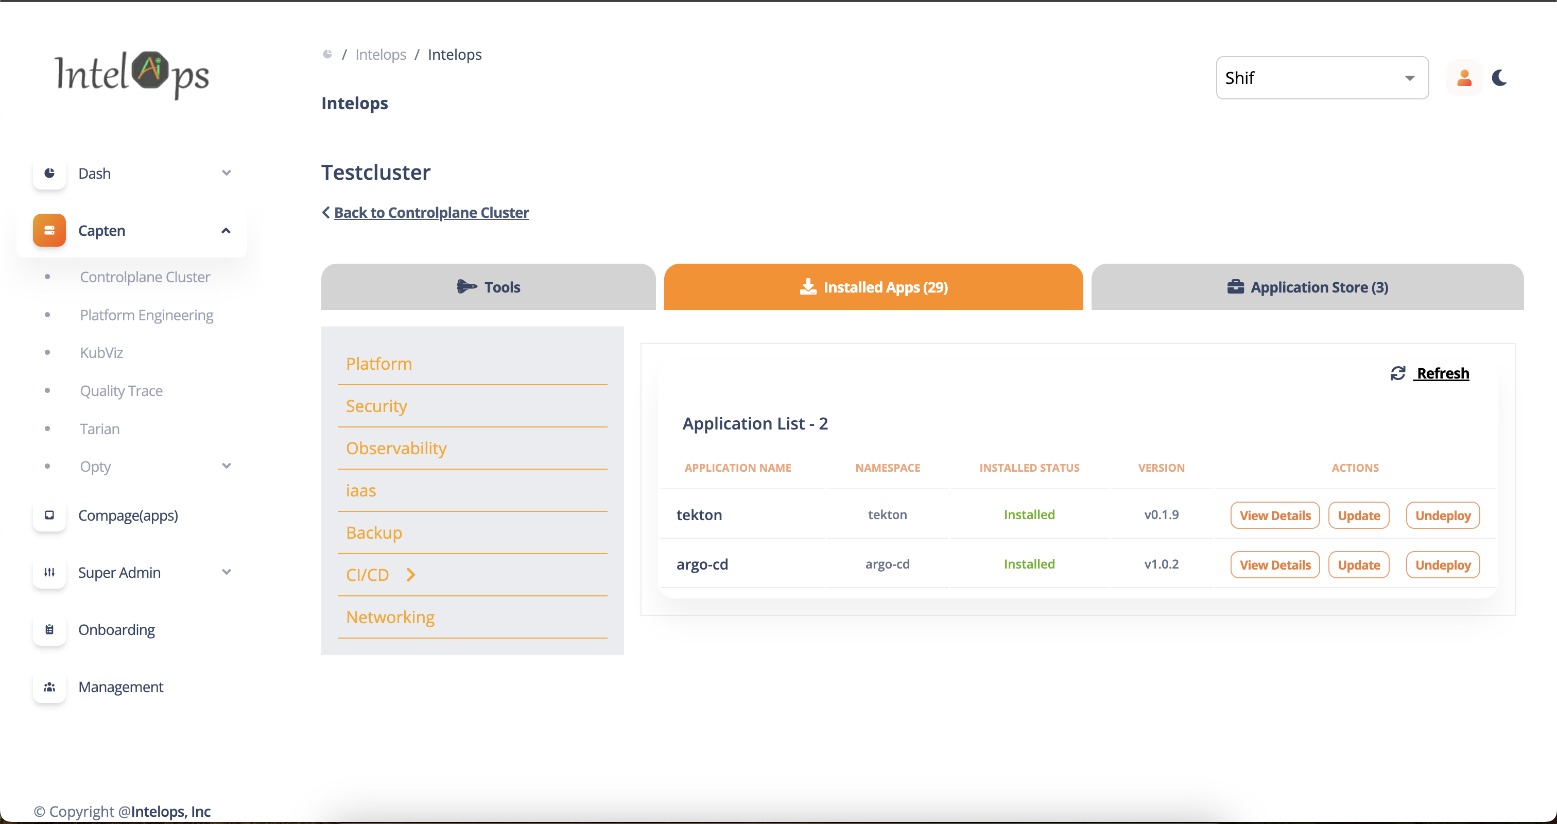The image size is (1557, 824).
Task: Update the argo-cd application
Action: click(x=1359, y=564)
